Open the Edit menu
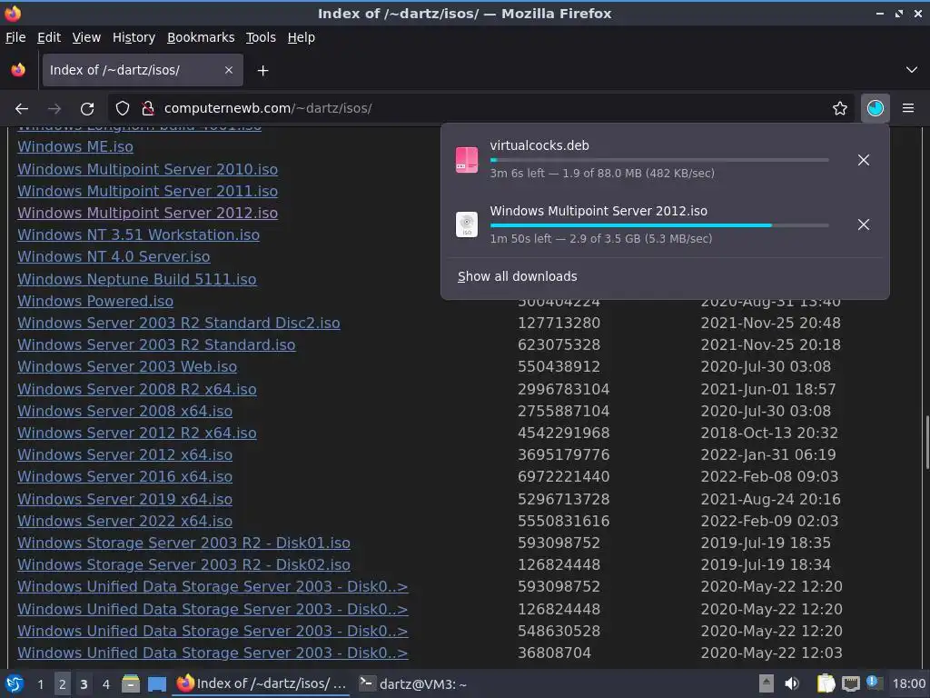 coord(49,37)
